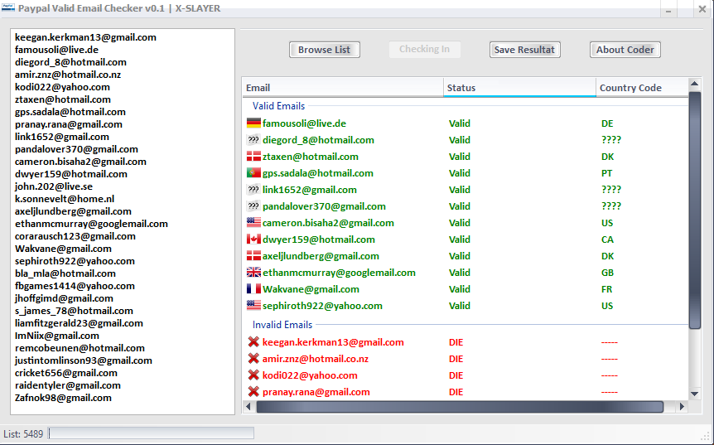Sort results by the Status column header
This screenshot has width=714, height=445.
519,88
